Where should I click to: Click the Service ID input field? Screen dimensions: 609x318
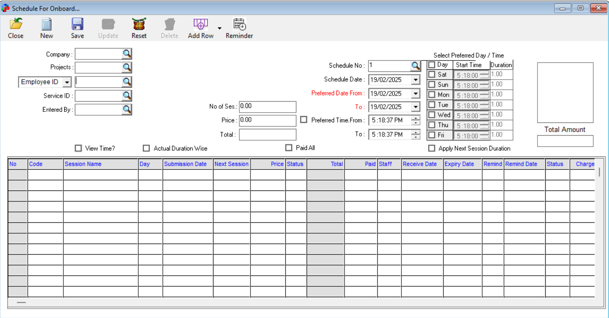click(x=99, y=96)
